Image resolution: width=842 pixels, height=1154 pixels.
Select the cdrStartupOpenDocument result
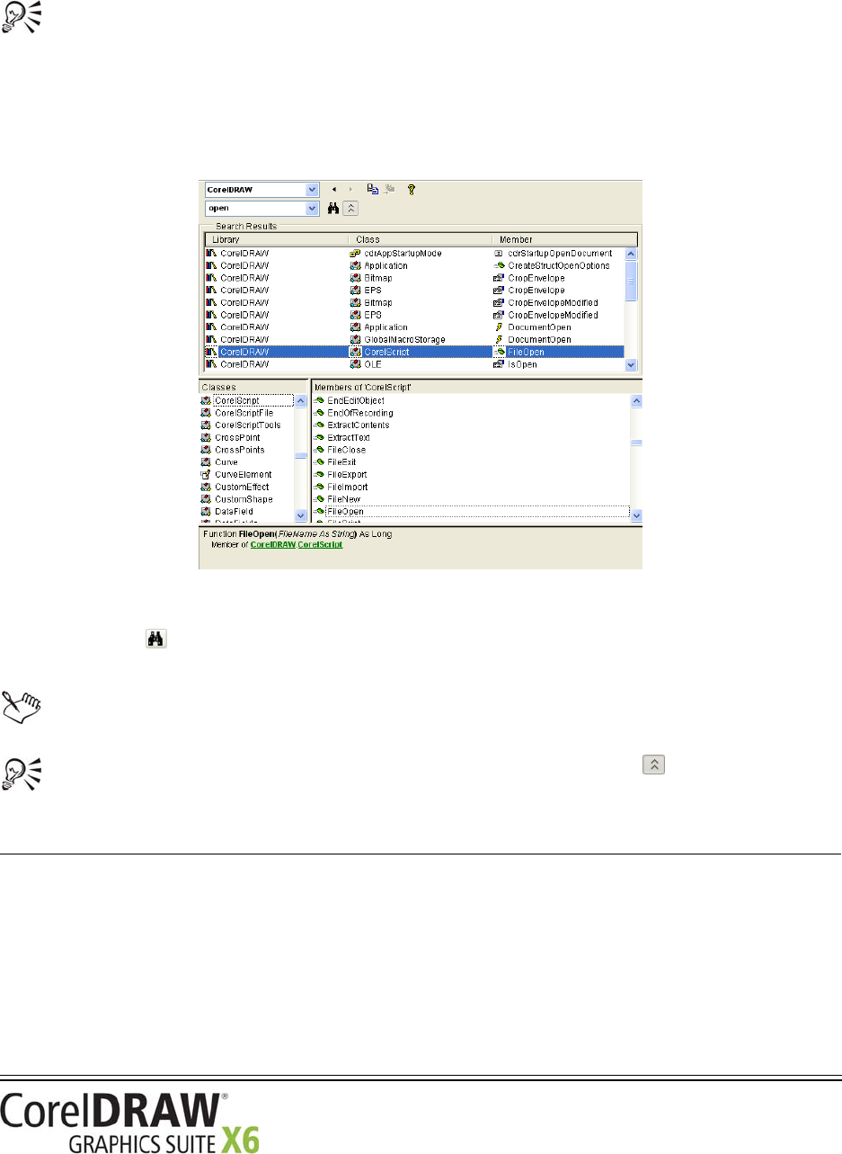pyautogui.click(x=560, y=254)
